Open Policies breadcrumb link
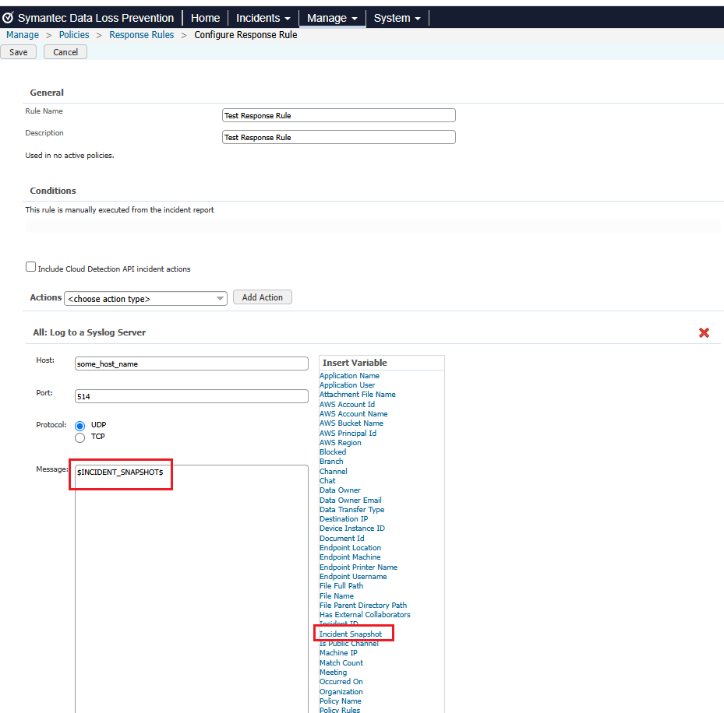Viewport: 724px width, 713px height. [74, 35]
